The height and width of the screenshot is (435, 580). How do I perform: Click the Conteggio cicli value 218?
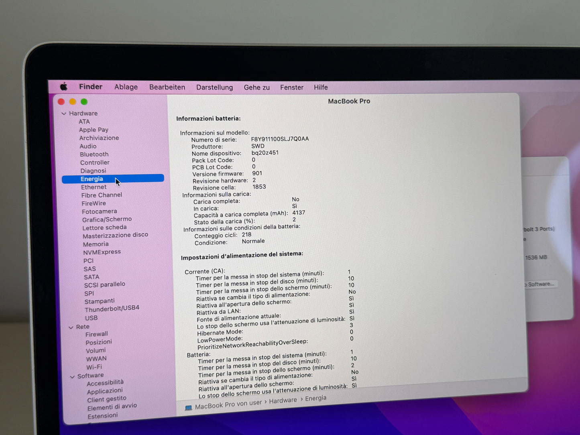coord(246,235)
